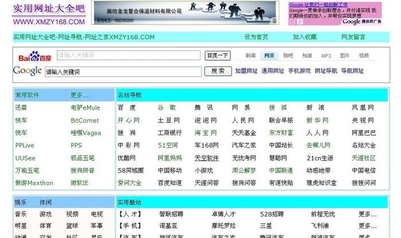Screen dimensions: 401x238
Task: Open the 军事 entertainment link
Action: point(97,226)
